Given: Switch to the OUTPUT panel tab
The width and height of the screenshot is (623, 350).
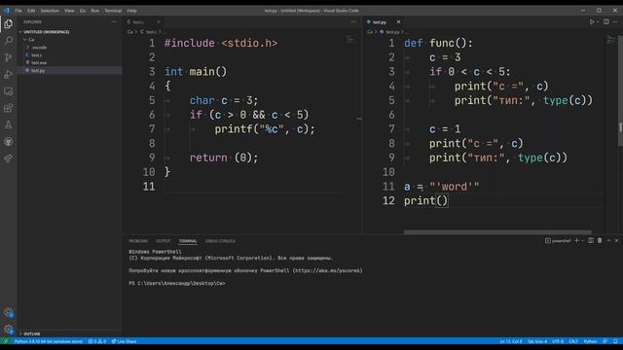Looking at the screenshot, I should click(163, 241).
